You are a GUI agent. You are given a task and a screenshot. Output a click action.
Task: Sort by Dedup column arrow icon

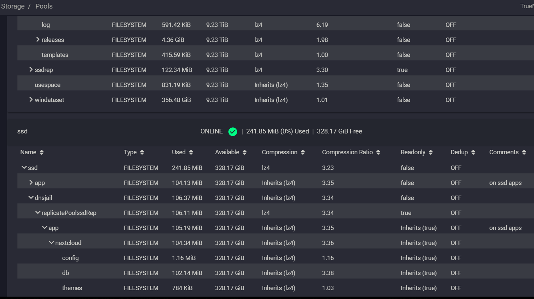pos(473,152)
